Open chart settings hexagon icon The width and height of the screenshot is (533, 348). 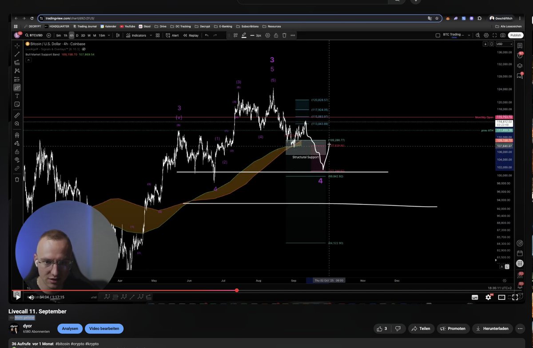(485, 35)
